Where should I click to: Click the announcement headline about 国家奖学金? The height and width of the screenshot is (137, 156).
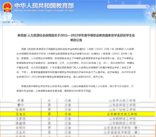coord(79,37)
